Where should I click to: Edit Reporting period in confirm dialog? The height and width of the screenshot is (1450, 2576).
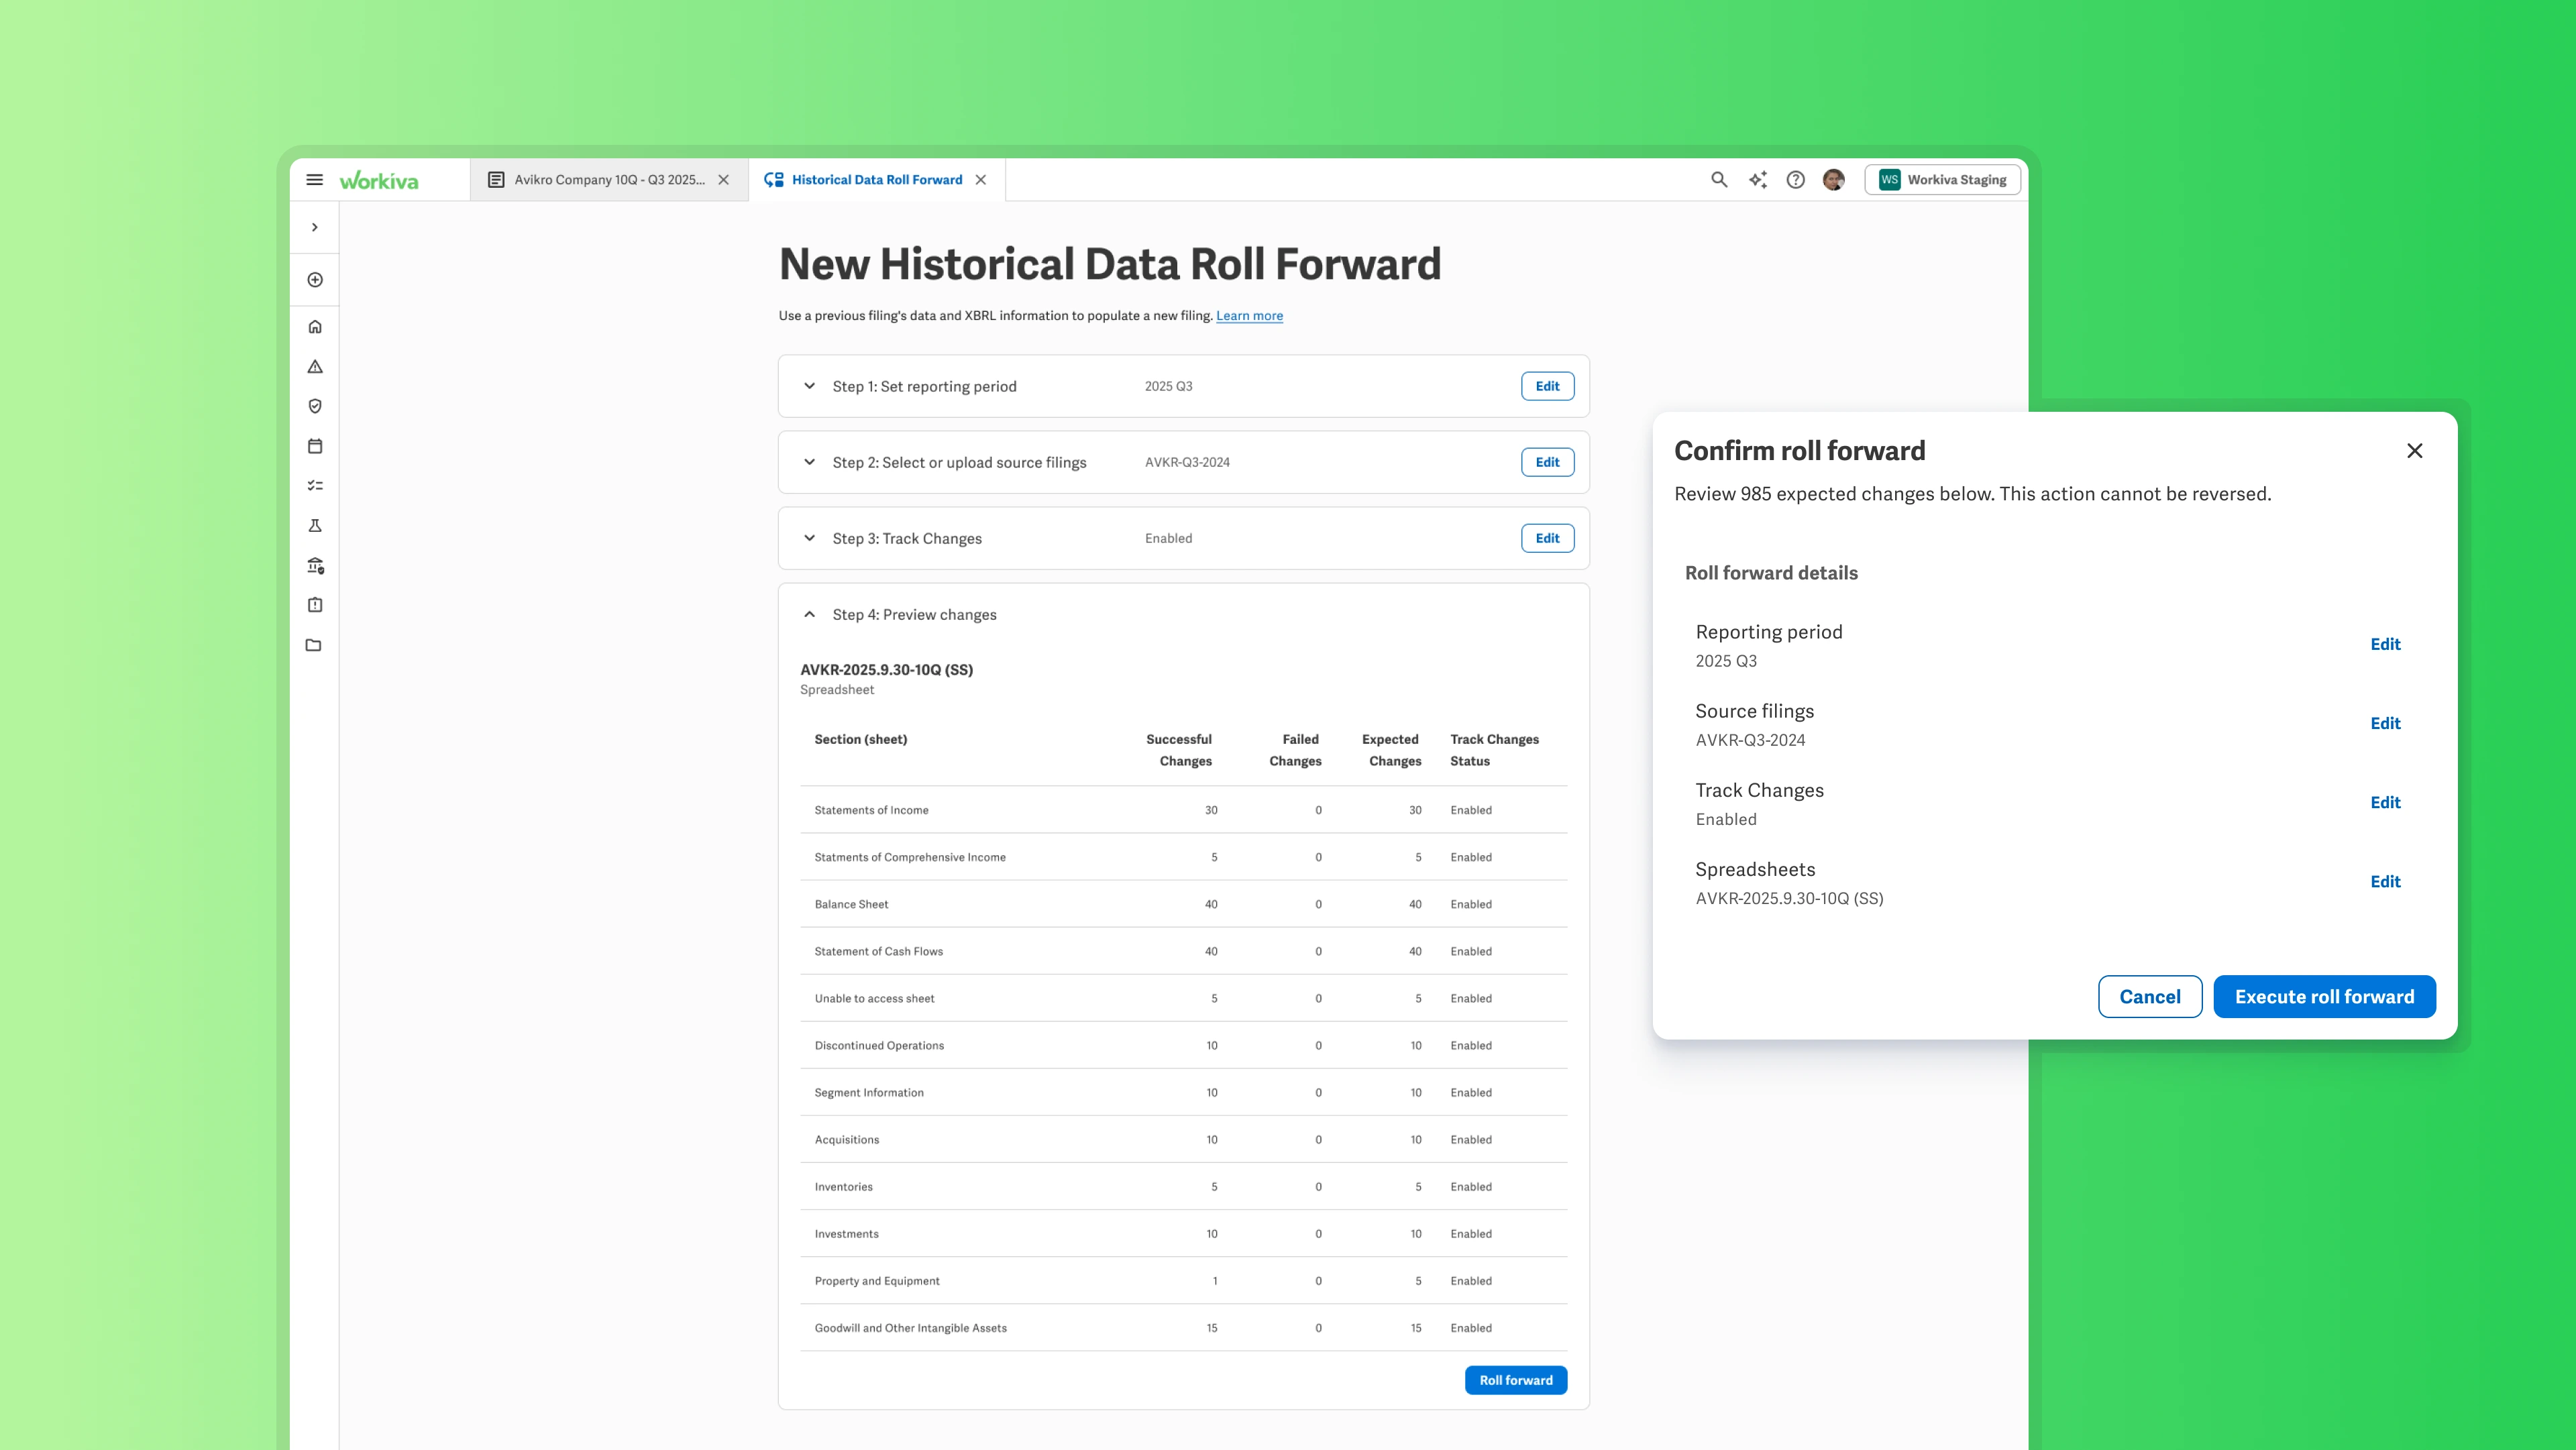2385,644
